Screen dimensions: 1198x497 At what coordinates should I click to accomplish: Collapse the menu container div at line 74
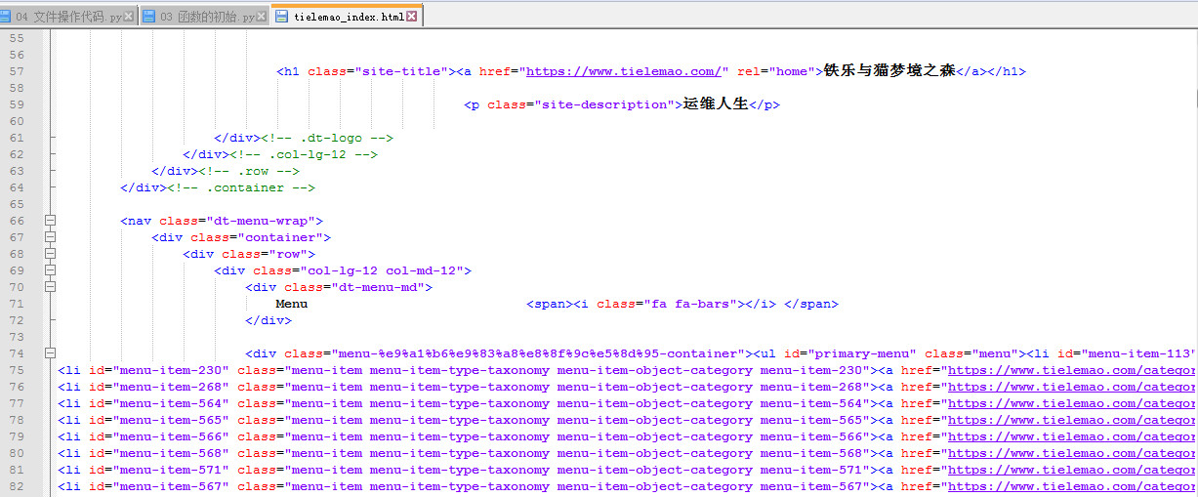(50, 353)
